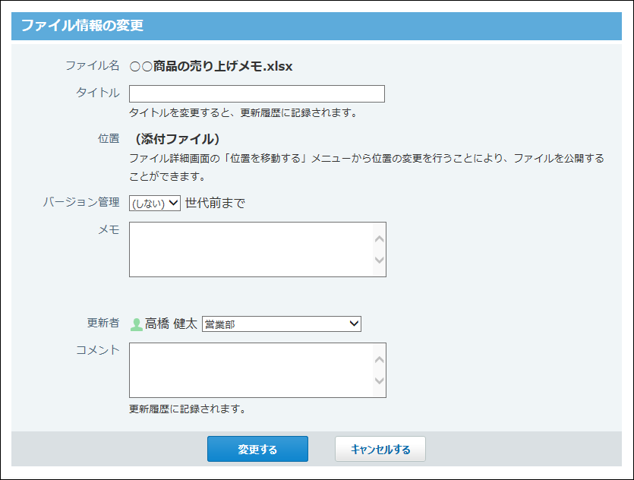Focus the タイトル input field
Viewport: 634px width, 480px height.
[x=257, y=93]
